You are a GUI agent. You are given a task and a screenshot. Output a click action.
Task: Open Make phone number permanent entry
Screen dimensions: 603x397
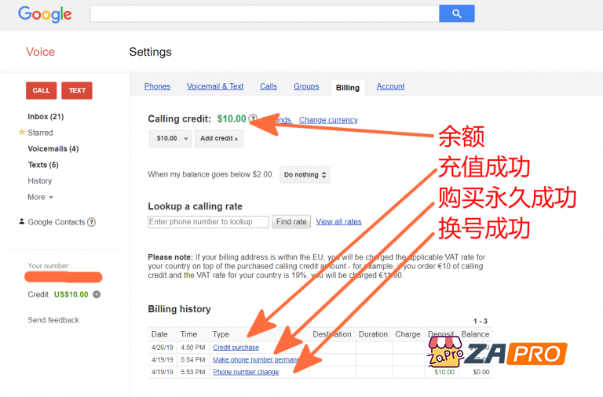[256, 359]
